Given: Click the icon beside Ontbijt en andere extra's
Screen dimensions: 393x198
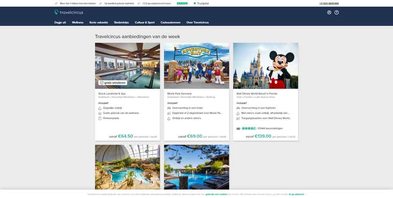Looking at the screenshot, I should click(x=169, y=118).
